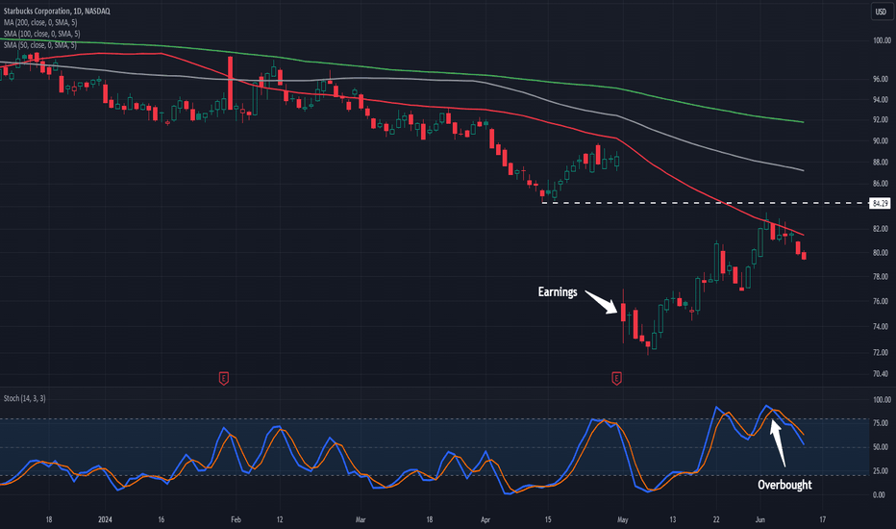Viewport: 896px width, 529px height.
Task: Select the SMA 100 indicator legend
Action: point(41,34)
